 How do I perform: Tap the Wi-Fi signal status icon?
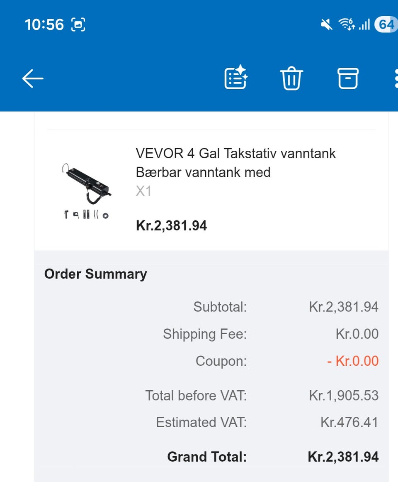(x=347, y=25)
